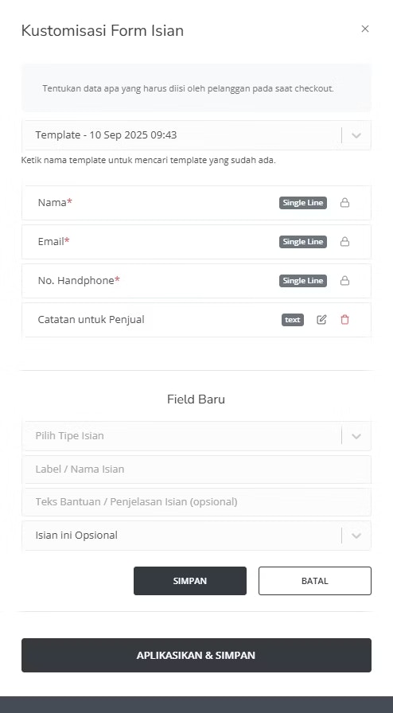Focus the Teks Bantuan input field
393x713 pixels.
[x=196, y=502]
